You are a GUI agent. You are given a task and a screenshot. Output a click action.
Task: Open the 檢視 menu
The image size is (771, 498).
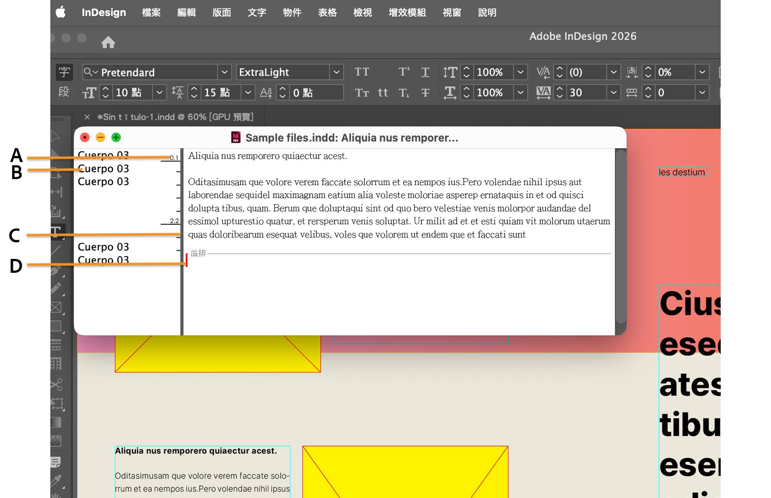tap(362, 12)
